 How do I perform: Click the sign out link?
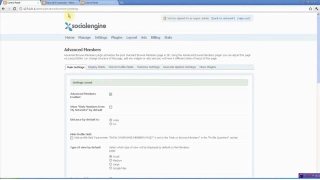click(243, 18)
